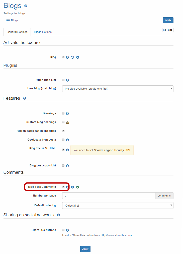Click the info icon next to Rankings

click(67, 113)
